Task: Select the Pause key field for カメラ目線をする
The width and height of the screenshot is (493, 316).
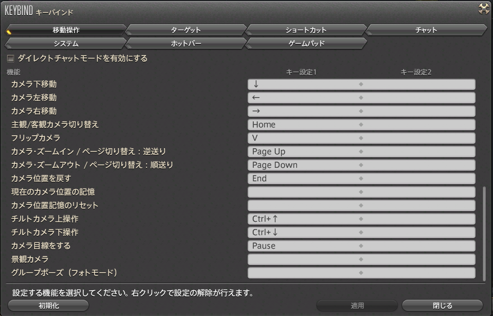Action: point(304,246)
